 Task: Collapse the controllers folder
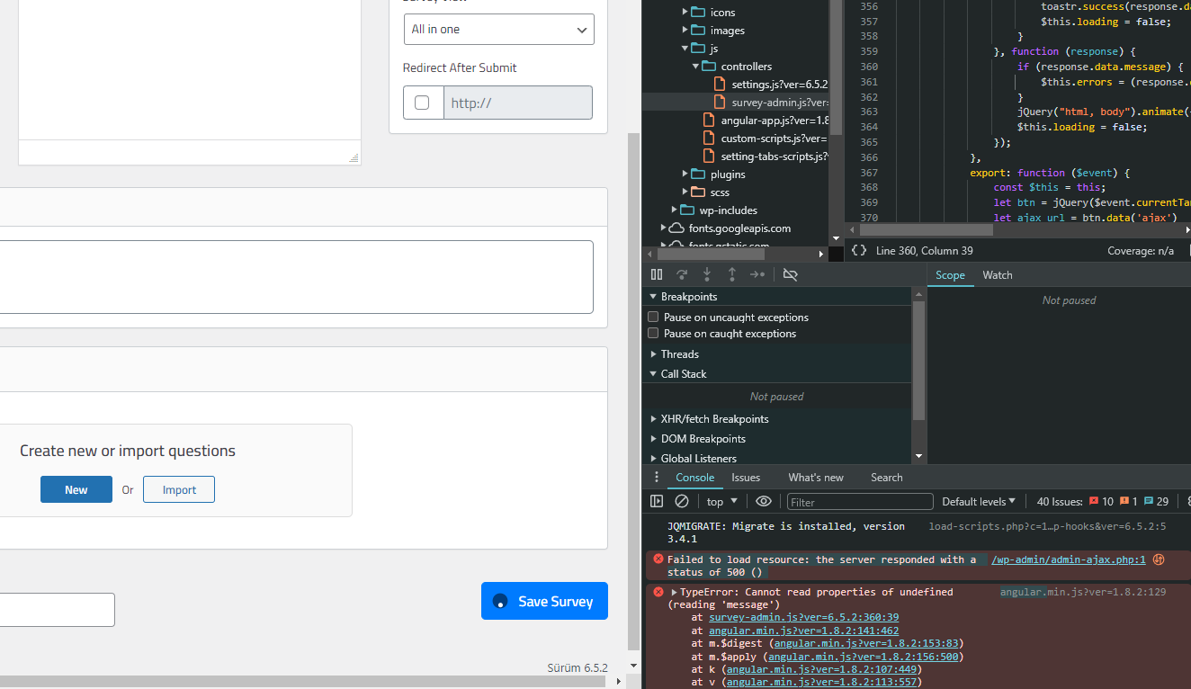[x=695, y=67]
